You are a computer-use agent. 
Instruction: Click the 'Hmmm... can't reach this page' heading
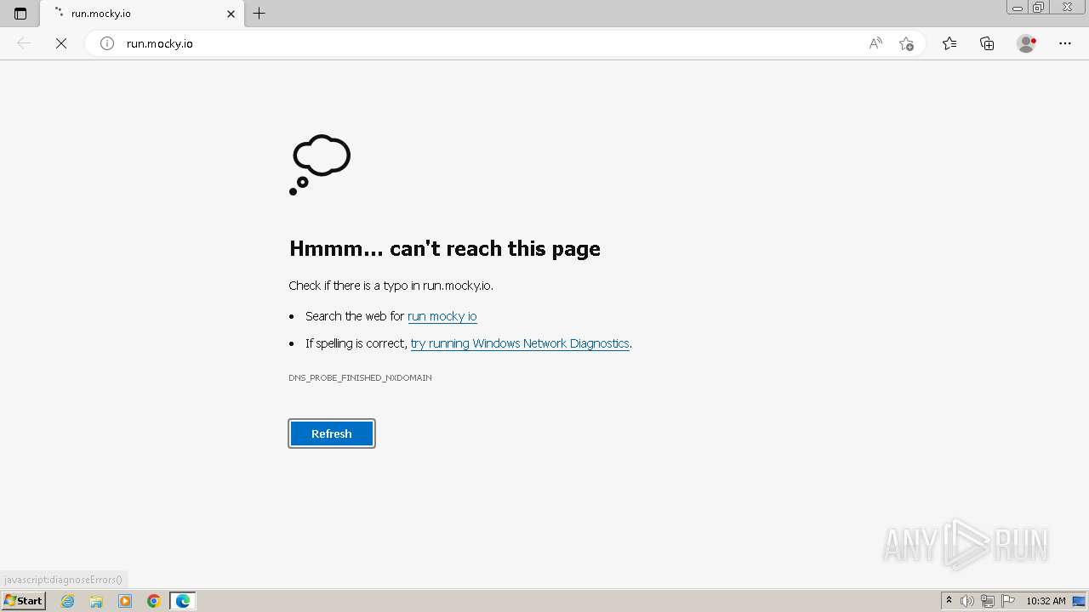coord(445,248)
